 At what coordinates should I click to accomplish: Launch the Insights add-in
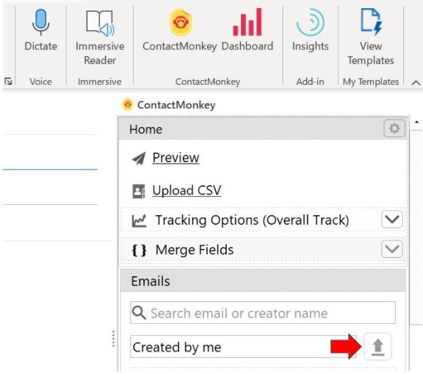coord(310,30)
